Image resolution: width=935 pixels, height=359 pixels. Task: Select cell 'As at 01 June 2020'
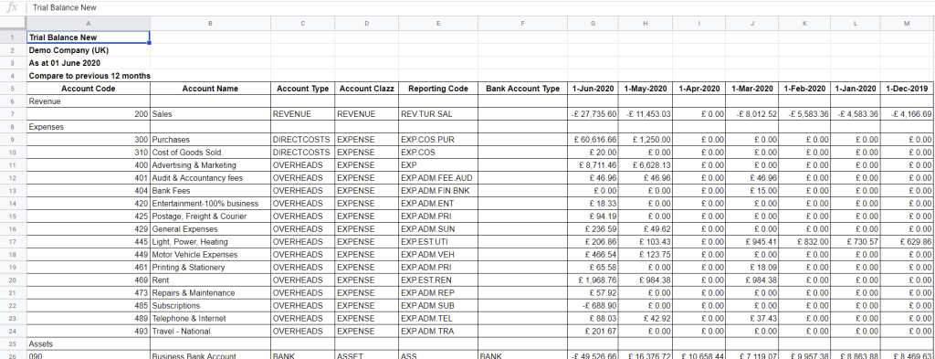click(x=89, y=63)
